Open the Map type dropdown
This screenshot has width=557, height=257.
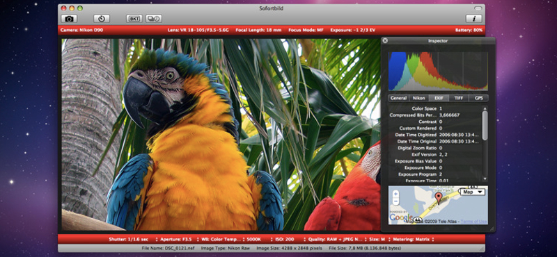473,192
